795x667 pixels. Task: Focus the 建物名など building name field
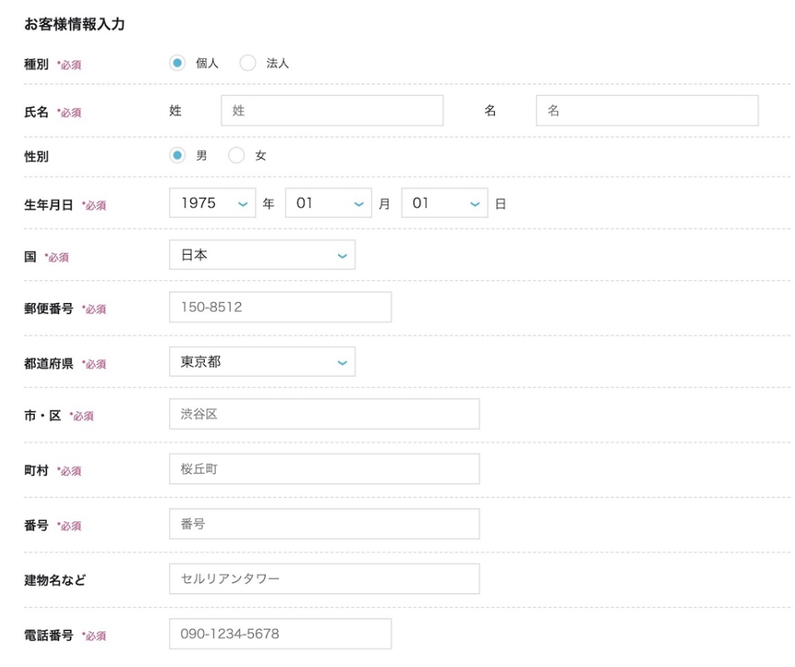[325, 579]
